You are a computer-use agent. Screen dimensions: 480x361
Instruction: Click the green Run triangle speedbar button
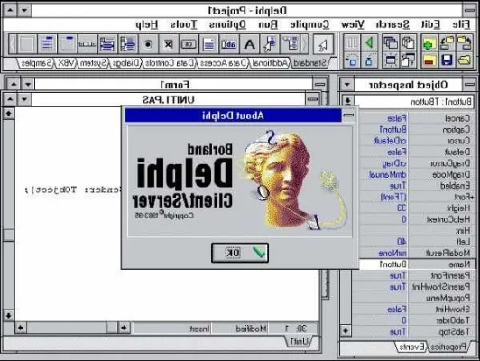369,42
